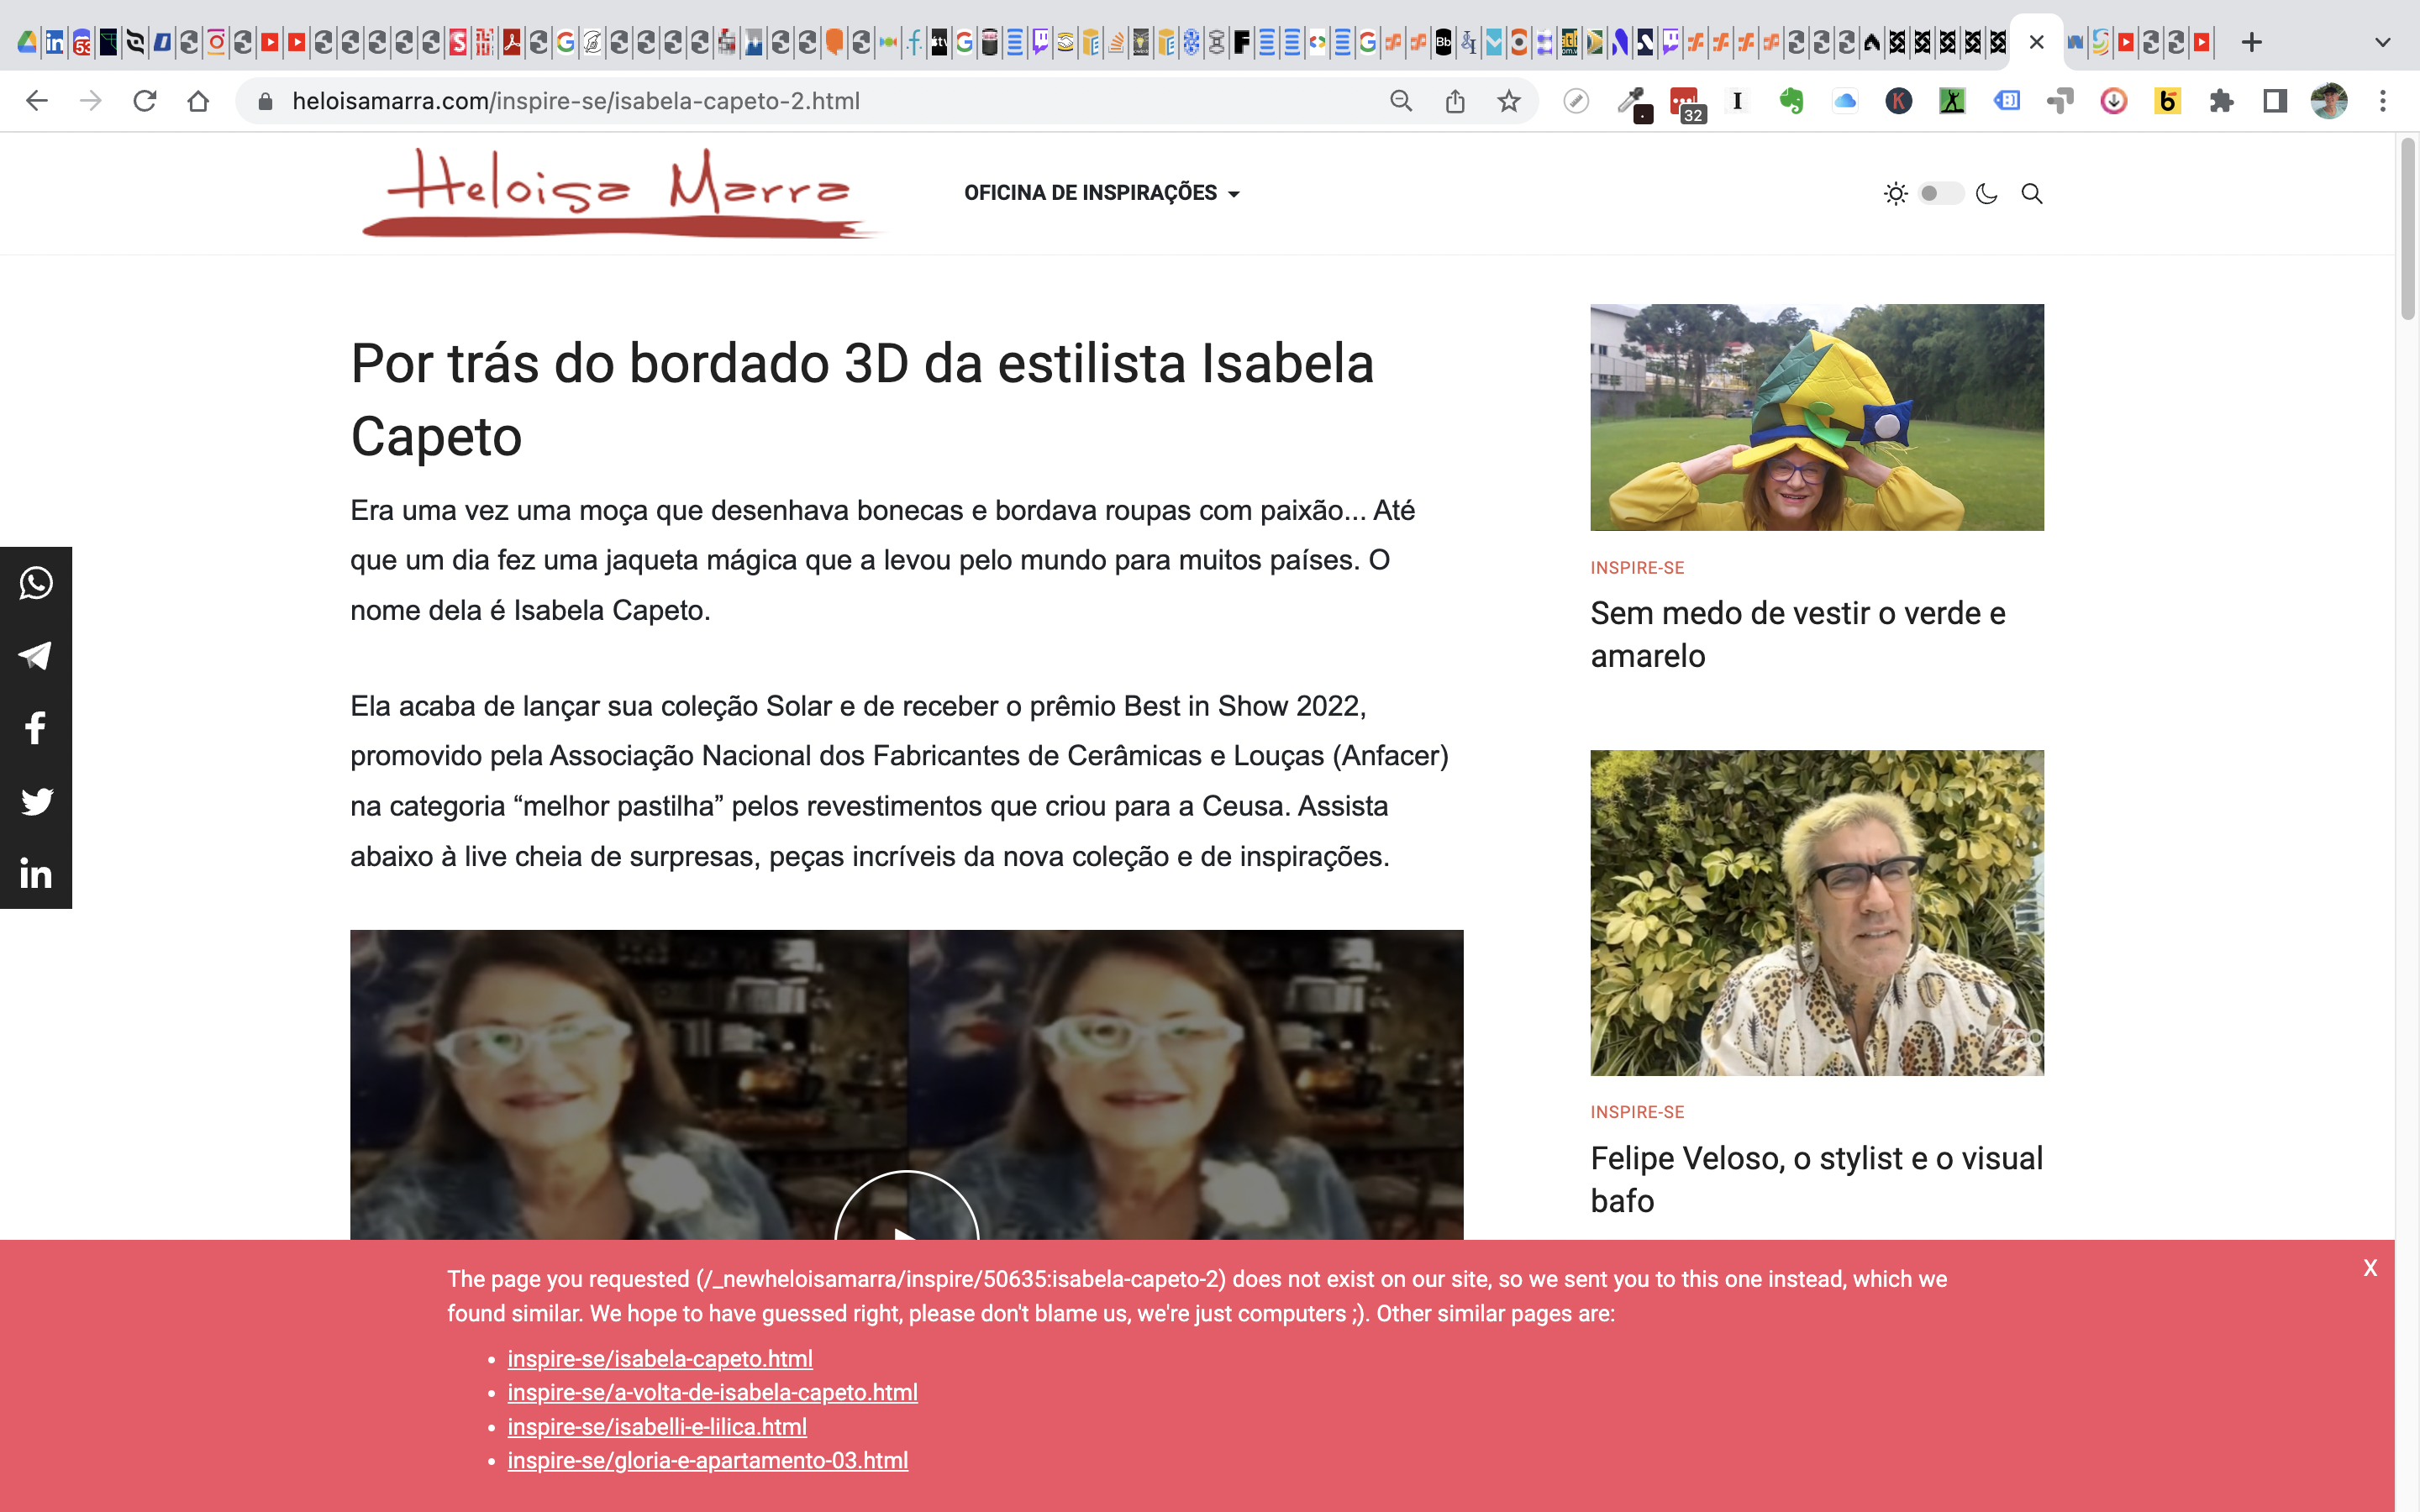Open the tab list chevron
Screen dimensions: 2420x1512
[x=2382, y=42]
